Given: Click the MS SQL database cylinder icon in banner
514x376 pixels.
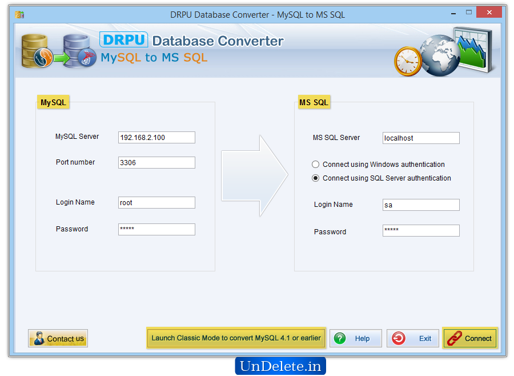Looking at the screenshot, I should (x=79, y=51).
